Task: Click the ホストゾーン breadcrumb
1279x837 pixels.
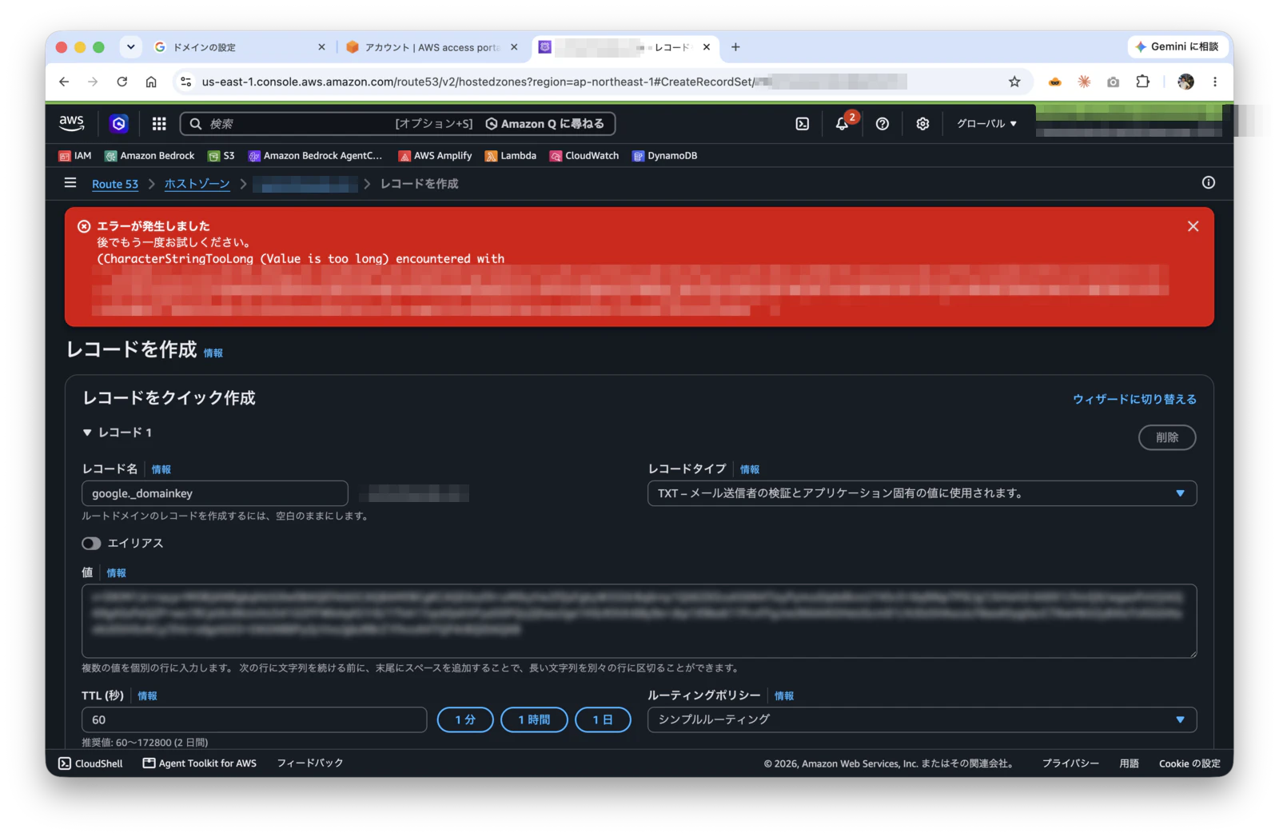Action: (197, 184)
